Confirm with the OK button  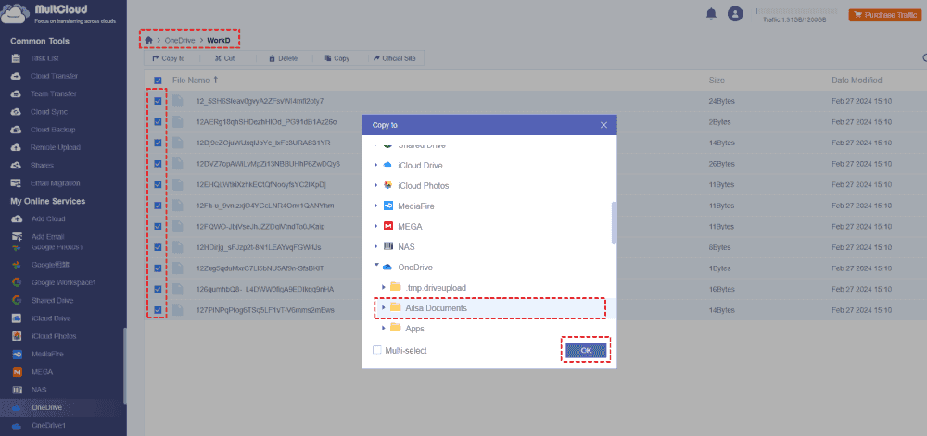[x=586, y=350]
